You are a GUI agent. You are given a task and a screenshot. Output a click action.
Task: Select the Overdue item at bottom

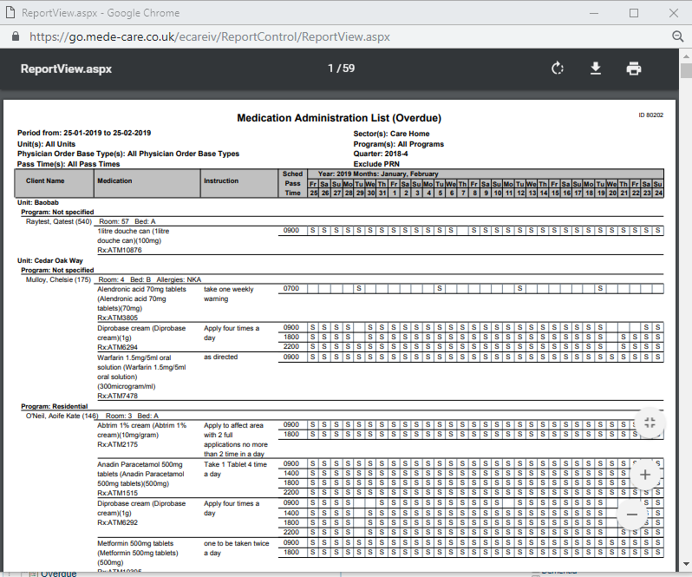click(58, 573)
